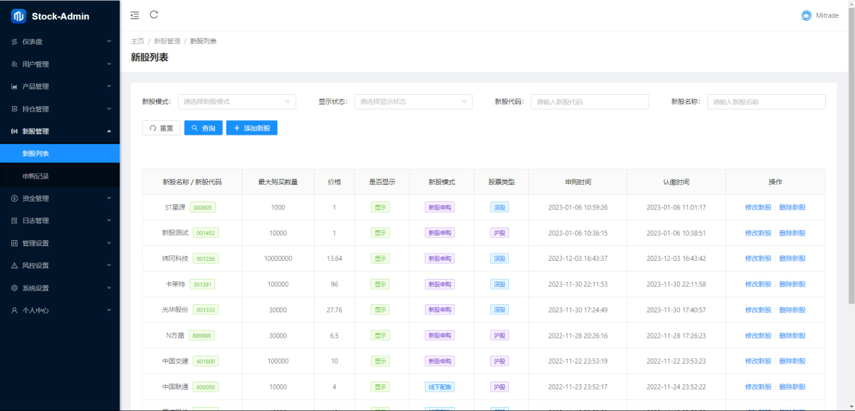Image resolution: width=855 pixels, height=411 pixels.
Task: Click the 风控设置 warning icon in sidebar
Action: (15, 266)
